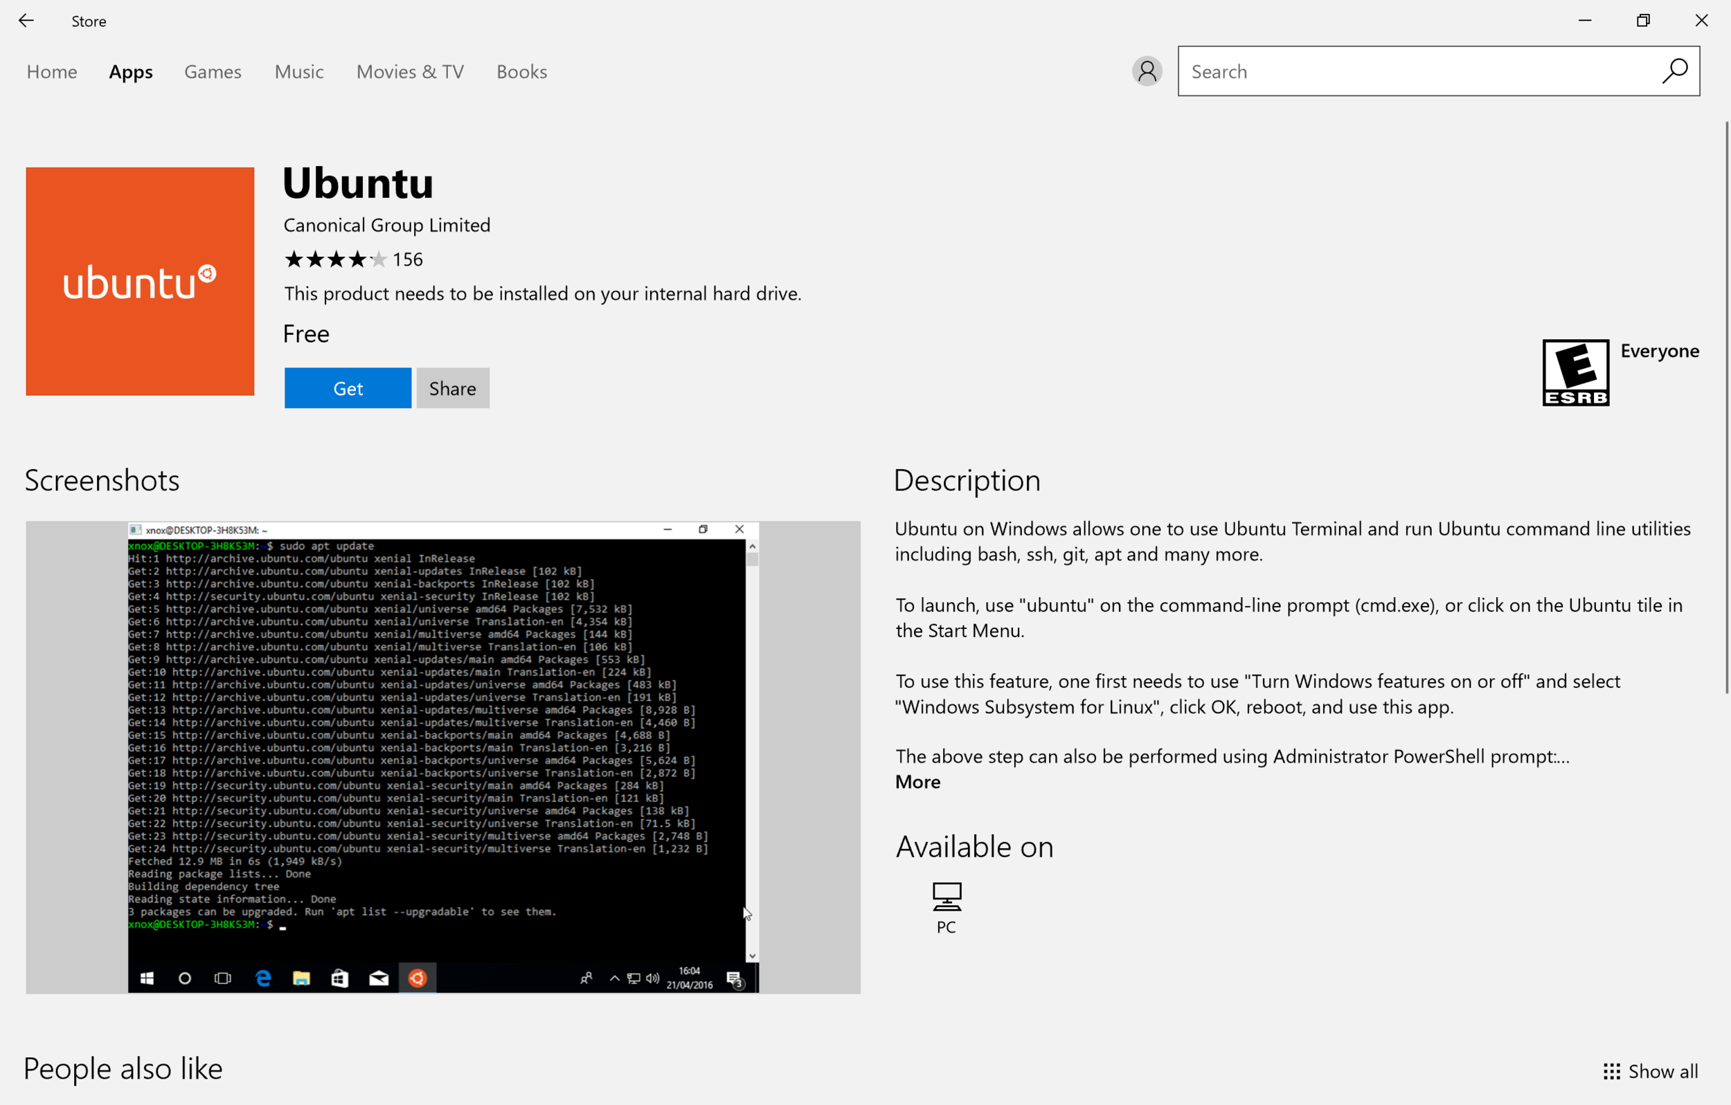Click the Ubuntu app logo tile

pos(140,282)
